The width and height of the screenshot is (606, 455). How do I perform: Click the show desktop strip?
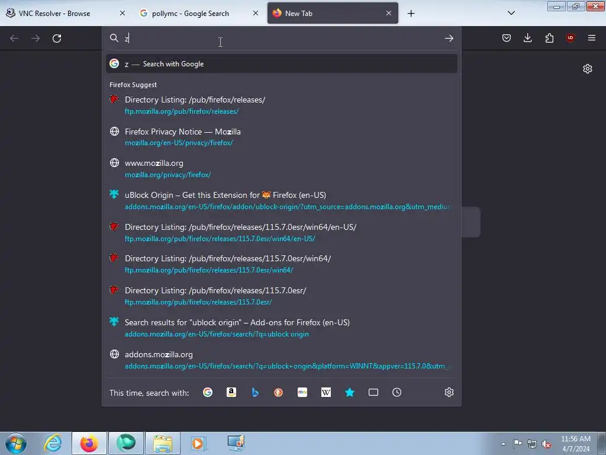click(602, 443)
